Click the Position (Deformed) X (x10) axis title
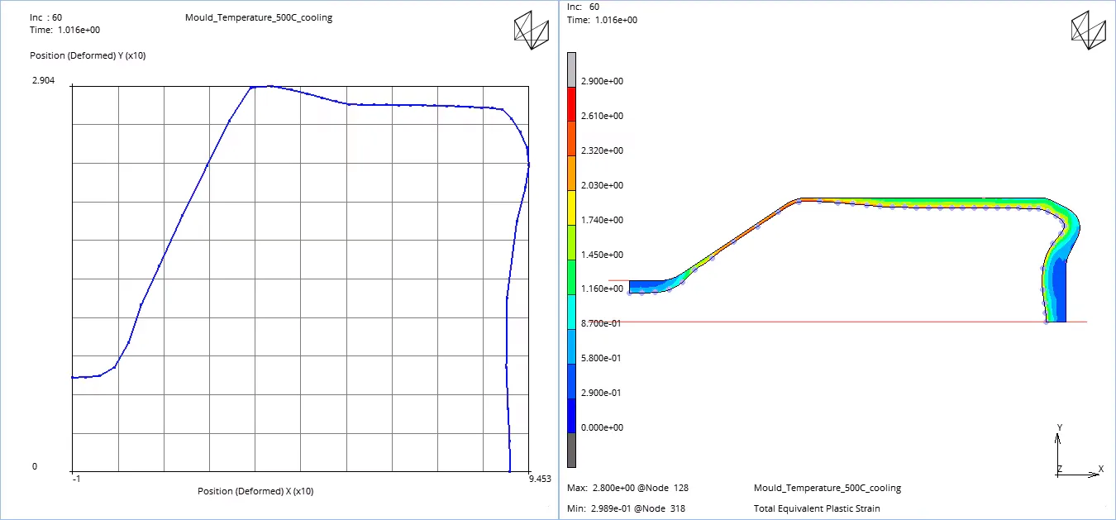Screen dimensions: 1116x520 click(255, 491)
